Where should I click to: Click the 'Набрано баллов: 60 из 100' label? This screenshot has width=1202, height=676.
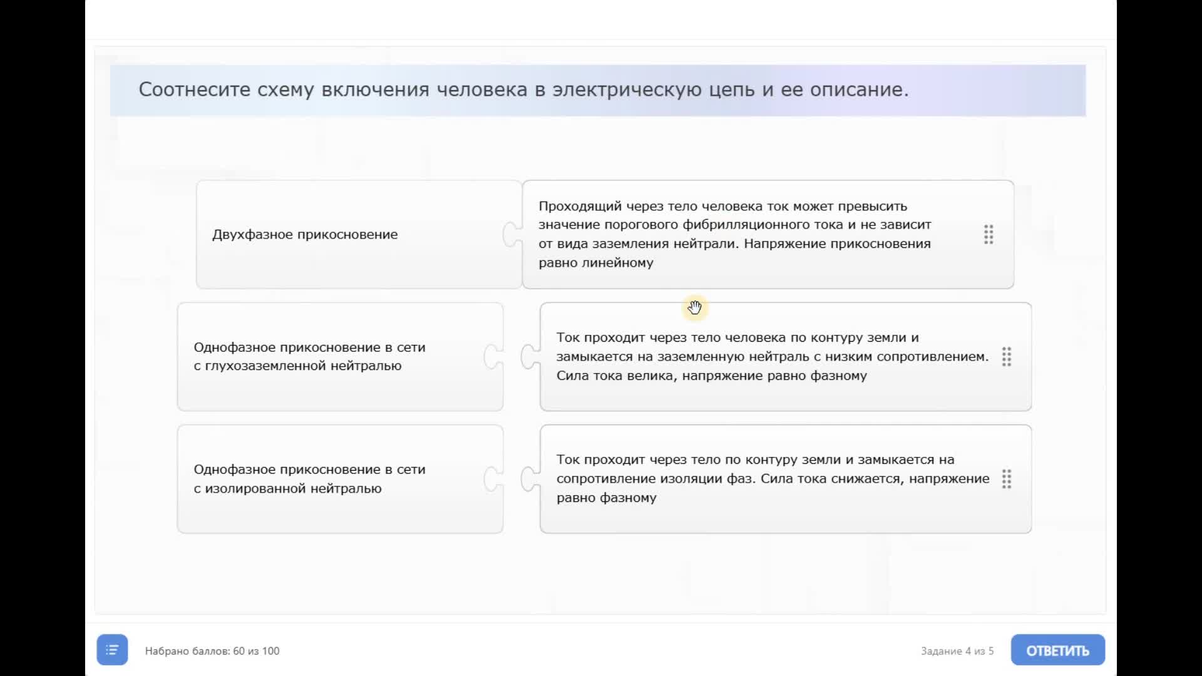click(x=212, y=651)
